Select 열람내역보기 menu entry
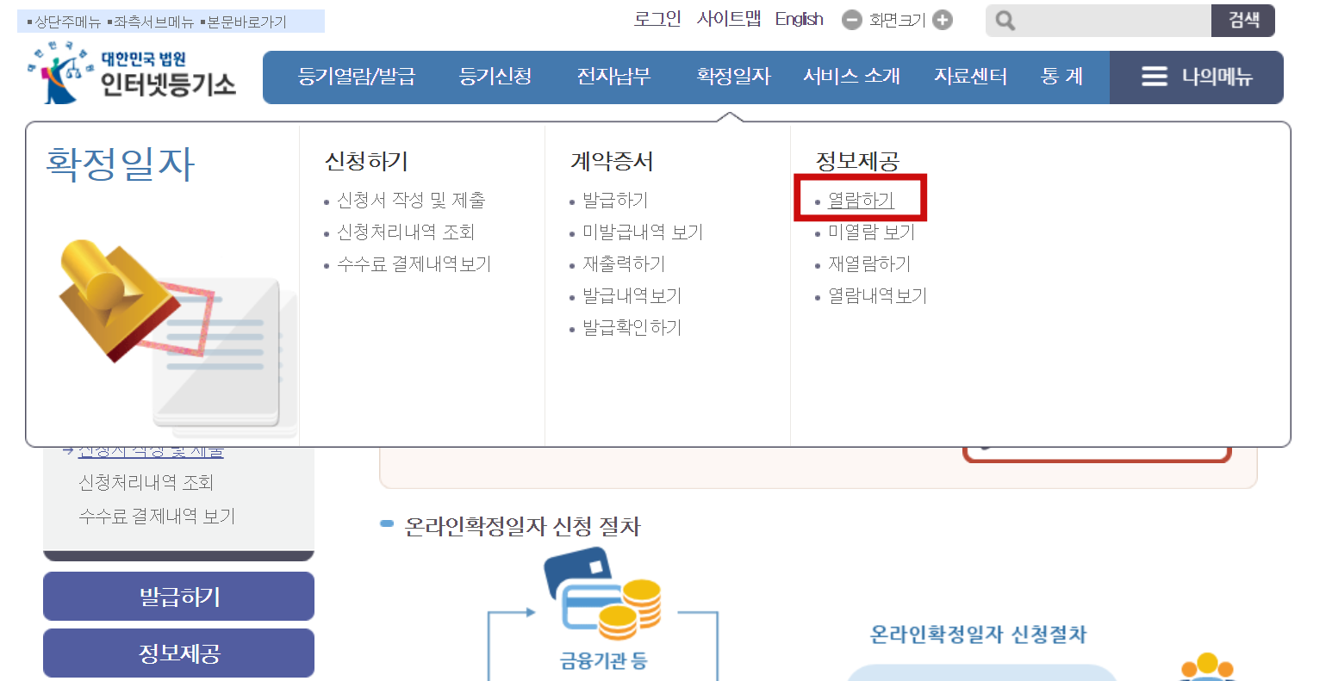The image size is (1332, 681). click(878, 296)
